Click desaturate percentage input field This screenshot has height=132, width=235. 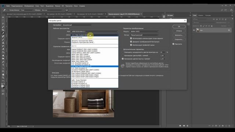[162, 52]
